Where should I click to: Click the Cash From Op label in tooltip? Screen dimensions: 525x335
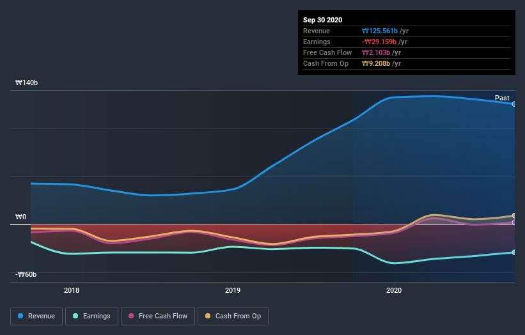point(325,63)
